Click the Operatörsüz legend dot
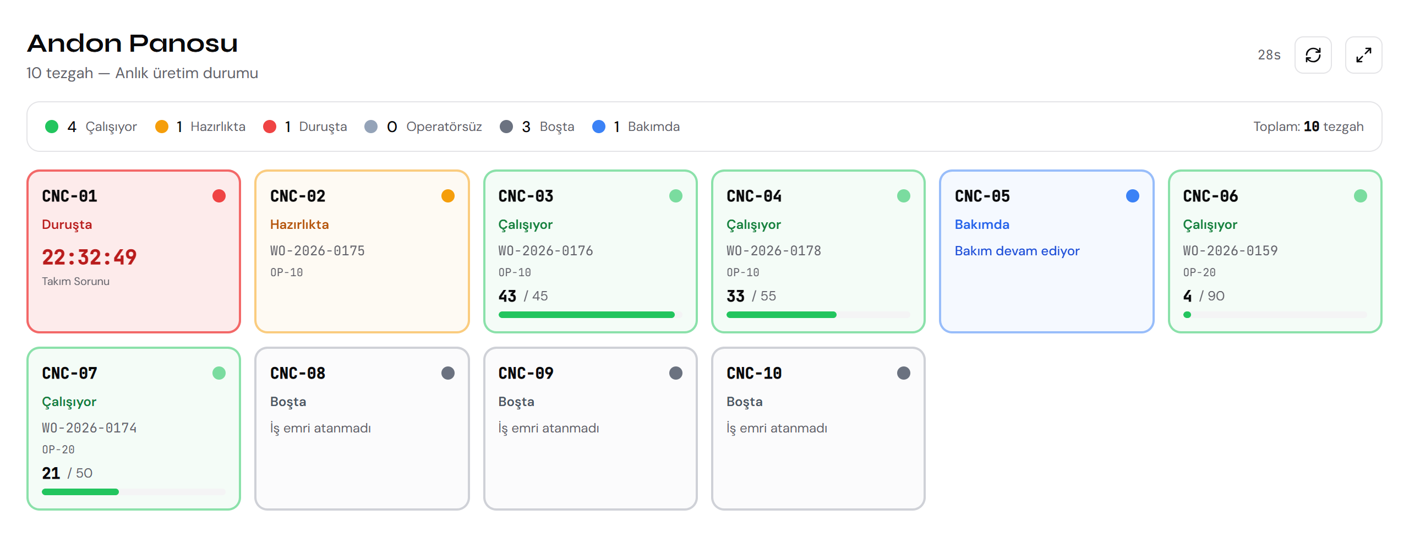 tap(371, 127)
